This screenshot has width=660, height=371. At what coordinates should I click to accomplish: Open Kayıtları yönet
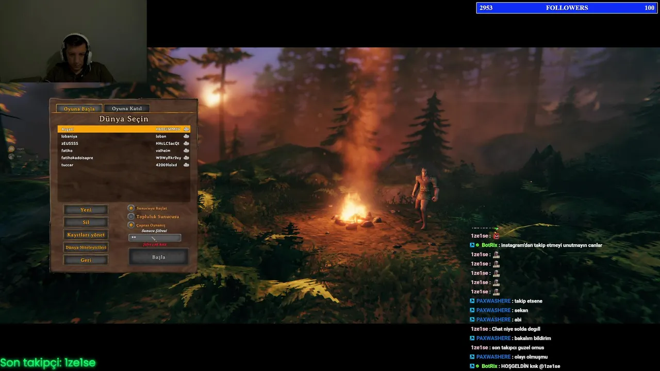click(x=86, y=234)
